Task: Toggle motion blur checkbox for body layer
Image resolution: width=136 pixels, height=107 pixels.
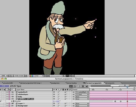Action: coord(65,97)
